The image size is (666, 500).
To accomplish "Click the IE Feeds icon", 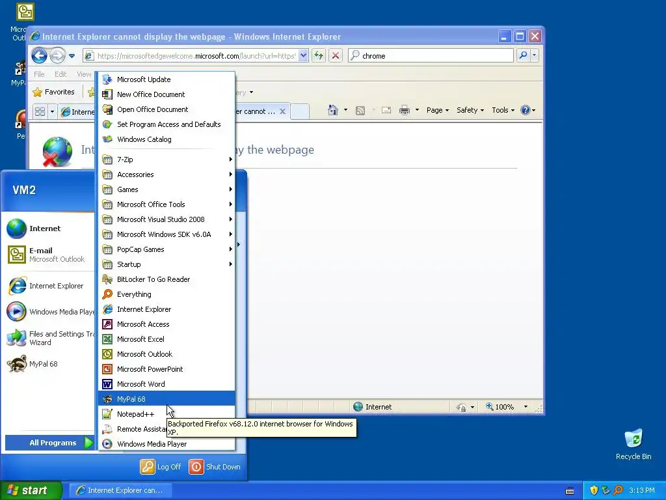I will tap(360, 111).
